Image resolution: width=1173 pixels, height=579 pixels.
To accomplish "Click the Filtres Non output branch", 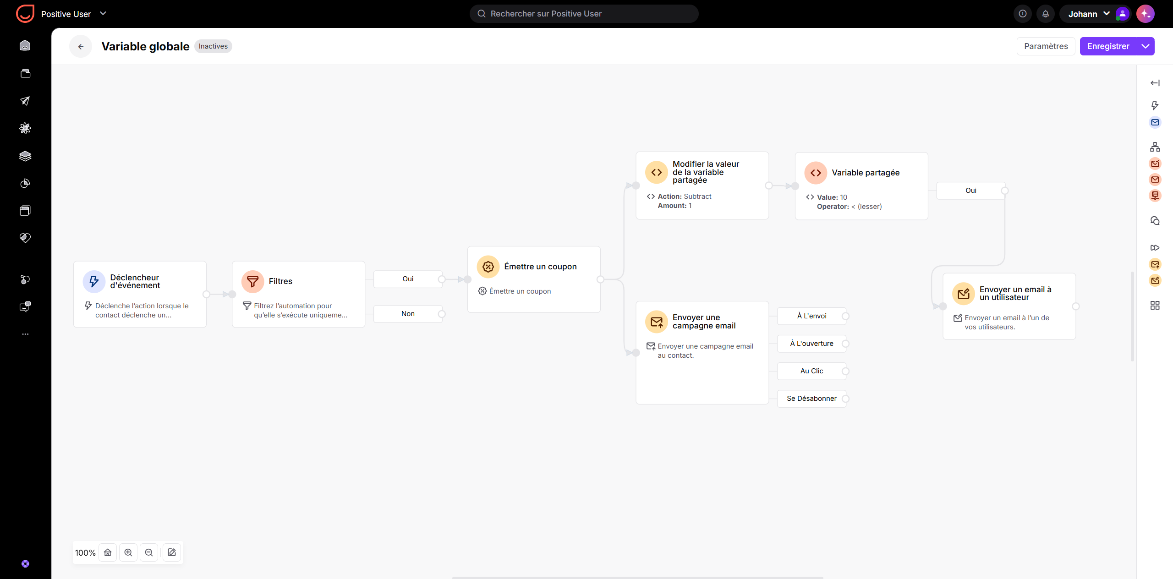I will click(x=408, y=314).
